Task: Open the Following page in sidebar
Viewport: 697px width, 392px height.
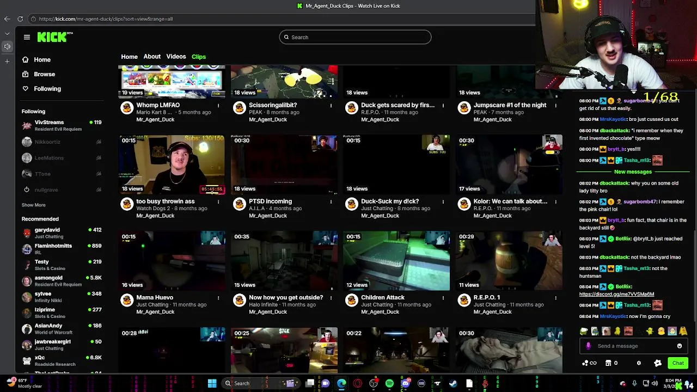Action: click(41, 89)
